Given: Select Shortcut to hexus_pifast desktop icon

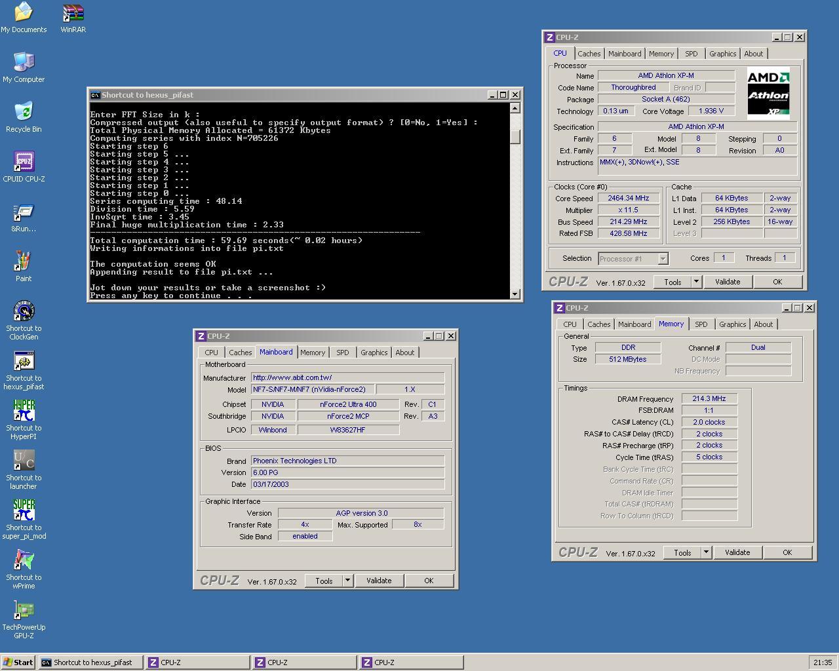Looking at the screenshot, I should [x=24, y=370].
